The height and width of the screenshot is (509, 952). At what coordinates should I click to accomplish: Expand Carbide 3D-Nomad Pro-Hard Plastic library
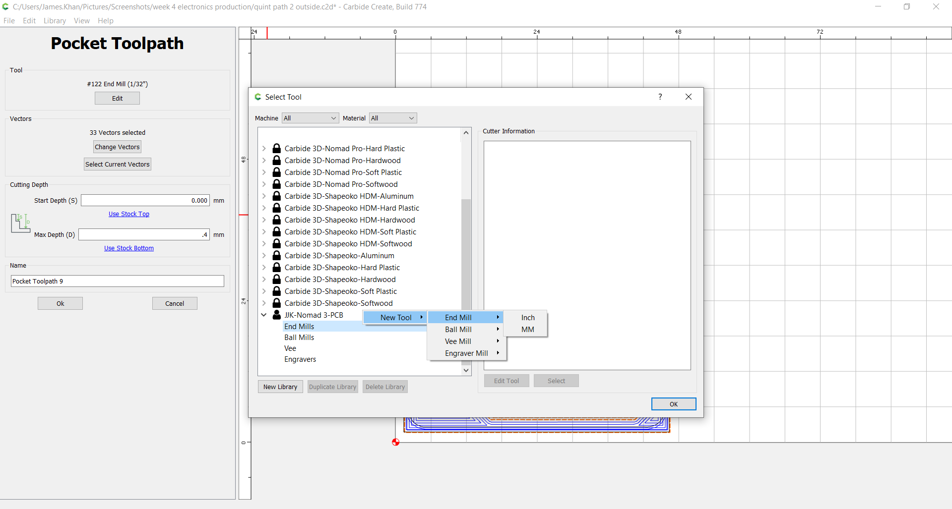[264, 148]
